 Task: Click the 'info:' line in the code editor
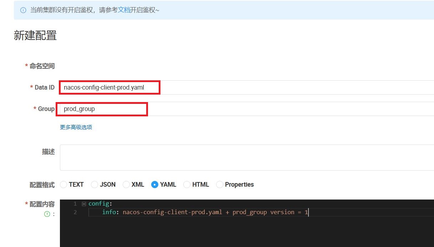[205, 212]
